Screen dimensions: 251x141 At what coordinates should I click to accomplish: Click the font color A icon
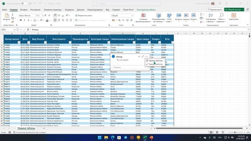click(x=47, y=20)
